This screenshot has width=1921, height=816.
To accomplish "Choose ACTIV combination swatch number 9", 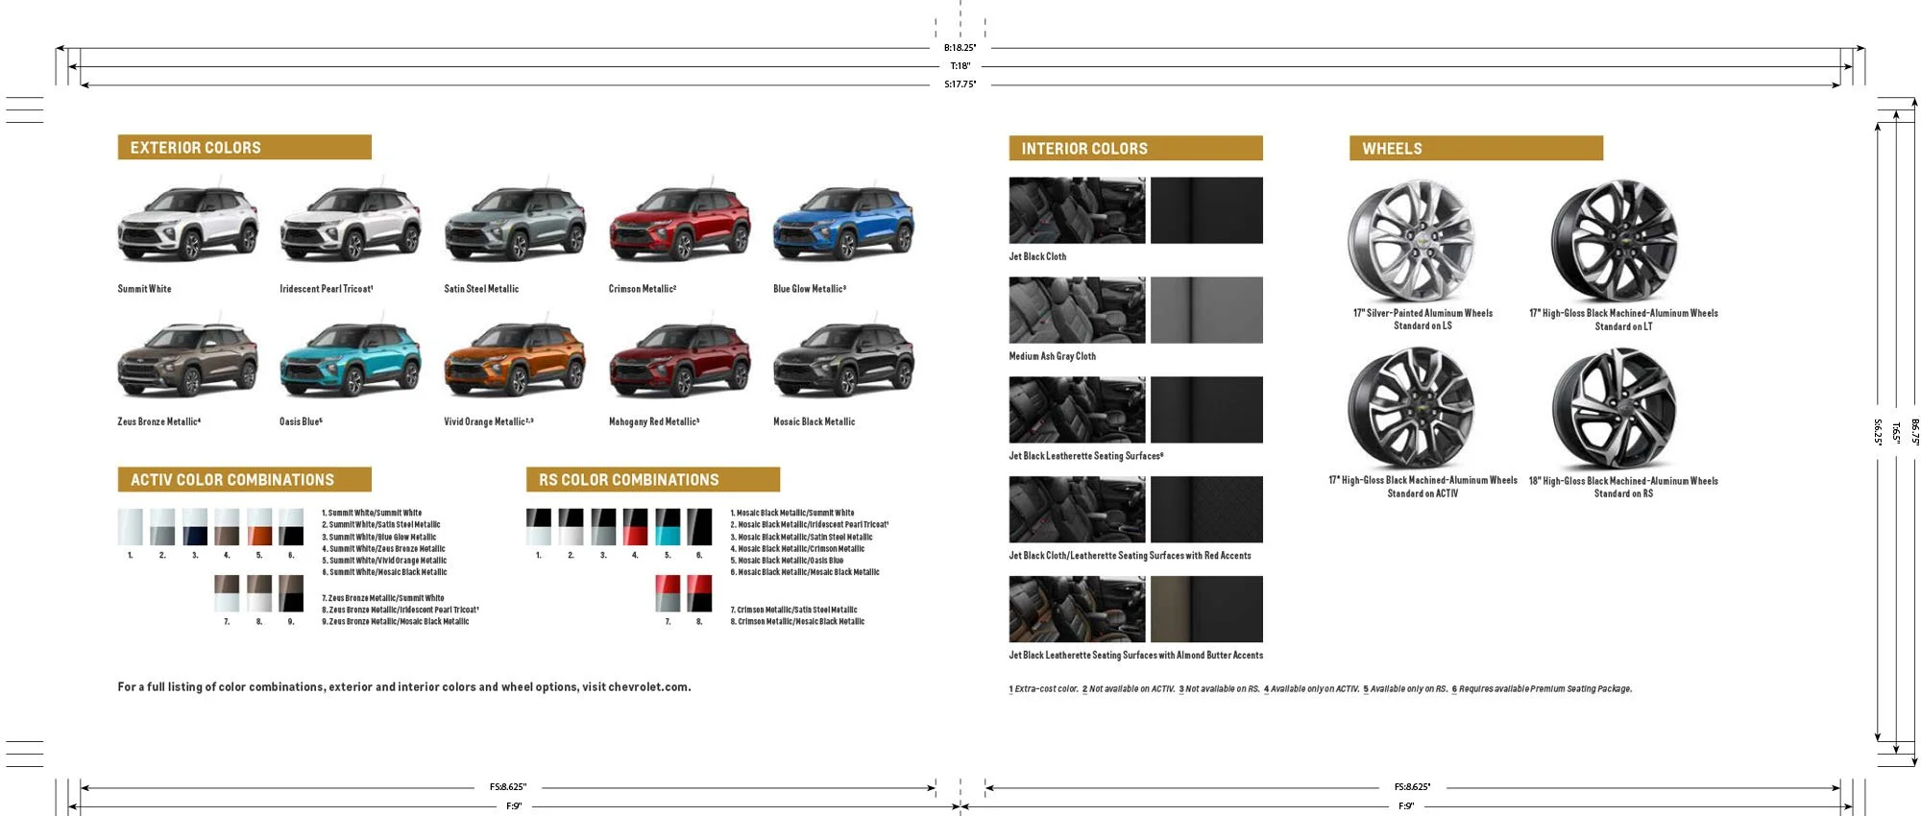I will pos(291,594).
